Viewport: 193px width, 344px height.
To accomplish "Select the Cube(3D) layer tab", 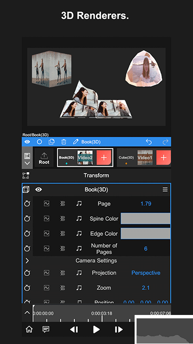I will [x=126, y=158].
